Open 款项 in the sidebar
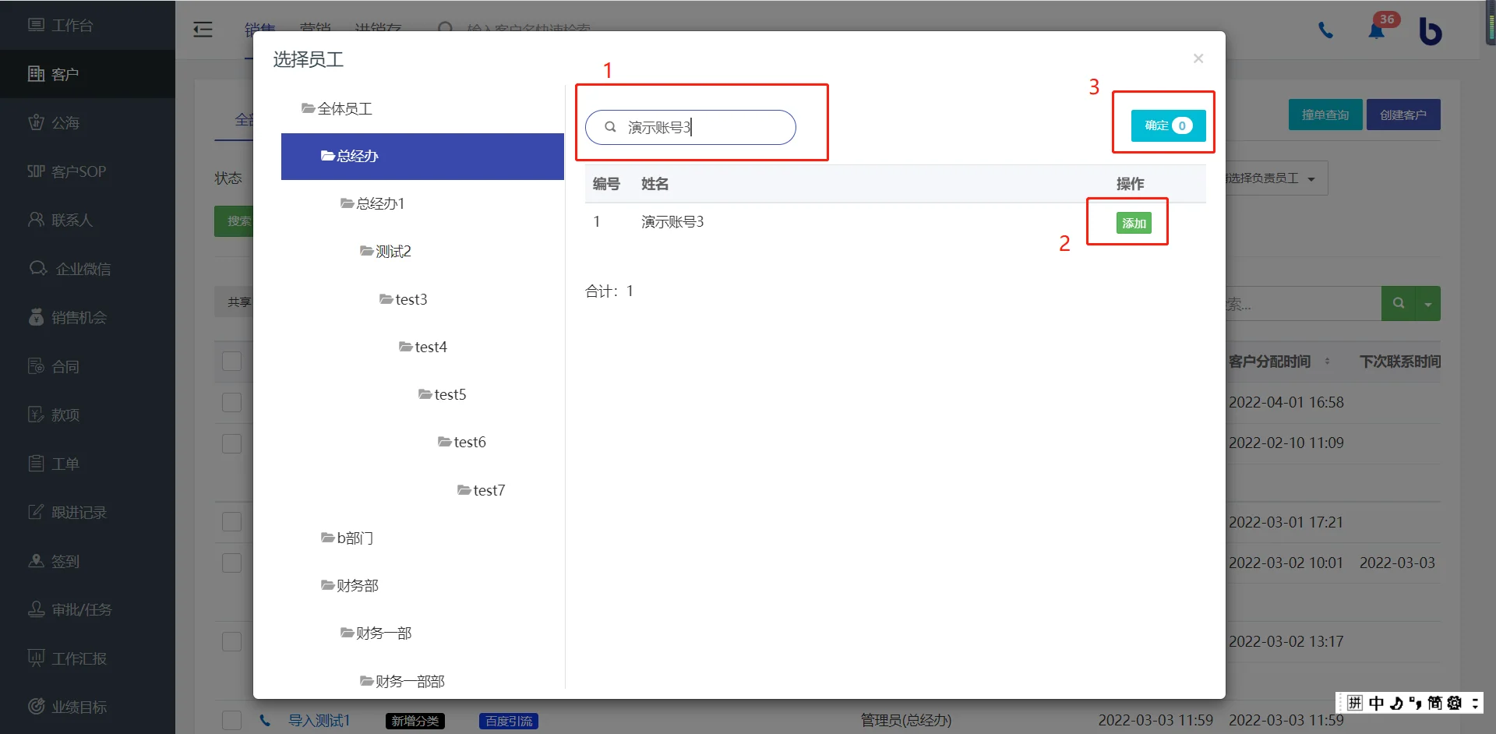 coord(87,415)
